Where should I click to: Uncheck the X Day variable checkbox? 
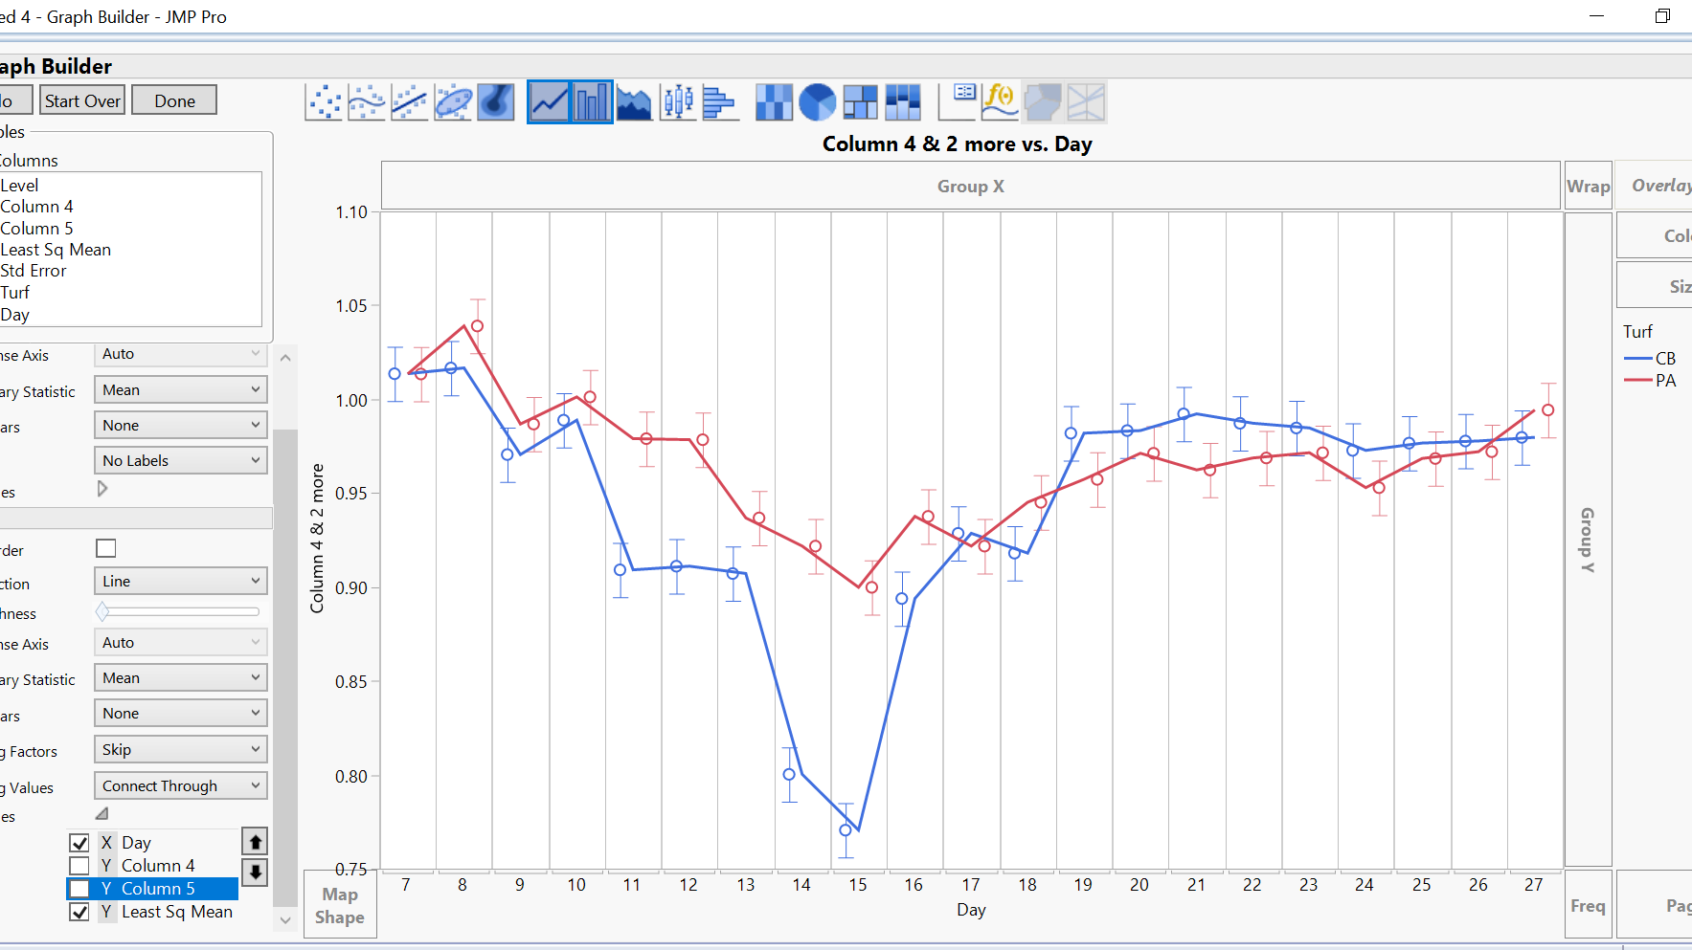(79, 843)
